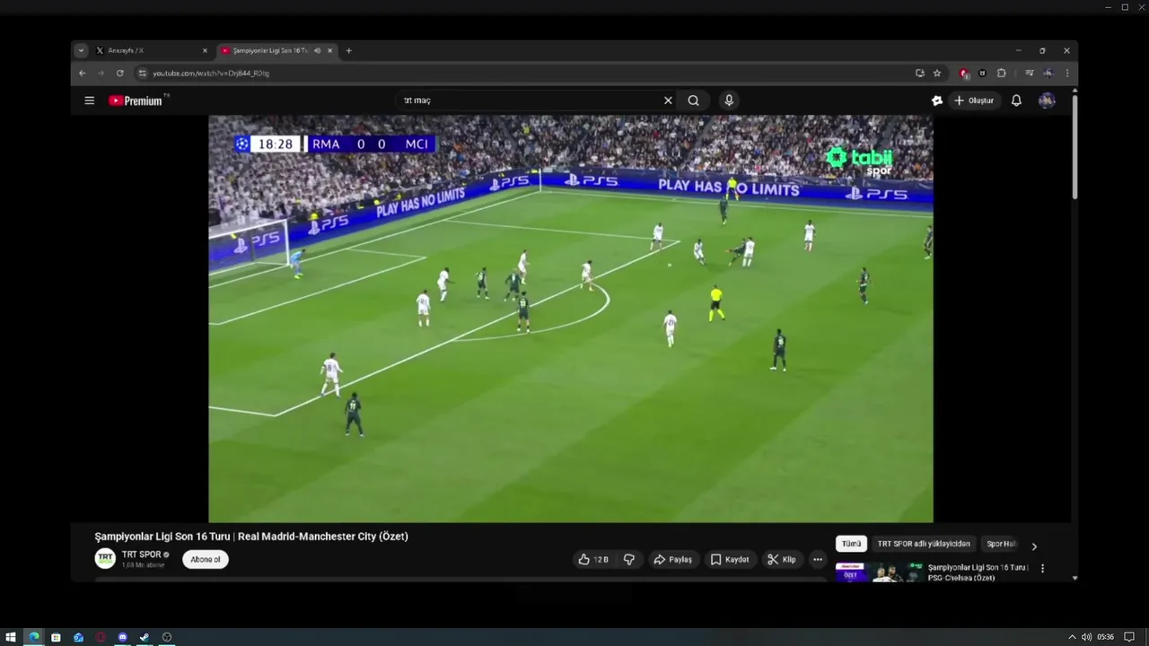1149x646 pixels.
Task: Show hidden system tray icons
Action: [1072, 637]
